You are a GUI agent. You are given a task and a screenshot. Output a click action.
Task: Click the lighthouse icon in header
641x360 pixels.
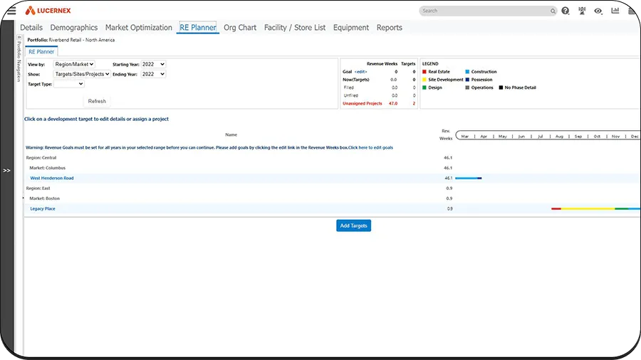coord(582,11)
